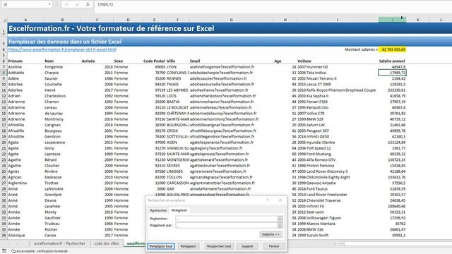Click cell '1994 Oldsmobile Eighty-Eight'
The image size is (452, 254).
tap(338, 177)
